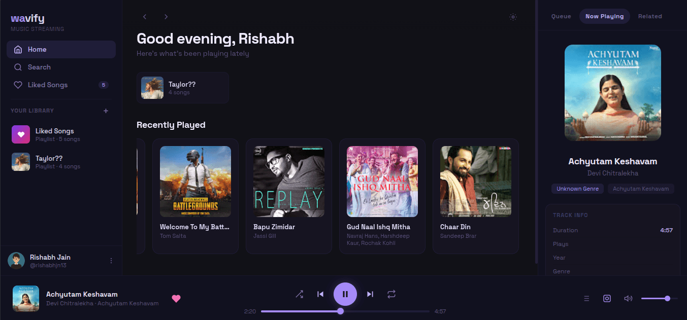
Task: Switch to the Queue tab
Action: [x=561, y=16]
